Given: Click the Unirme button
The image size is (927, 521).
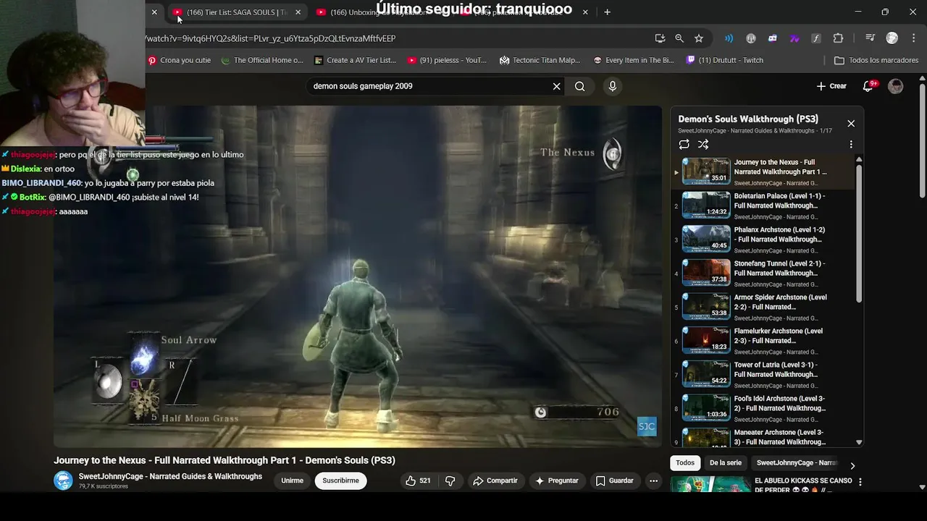Looking at the screenshot, I should (x=292, y=480).
